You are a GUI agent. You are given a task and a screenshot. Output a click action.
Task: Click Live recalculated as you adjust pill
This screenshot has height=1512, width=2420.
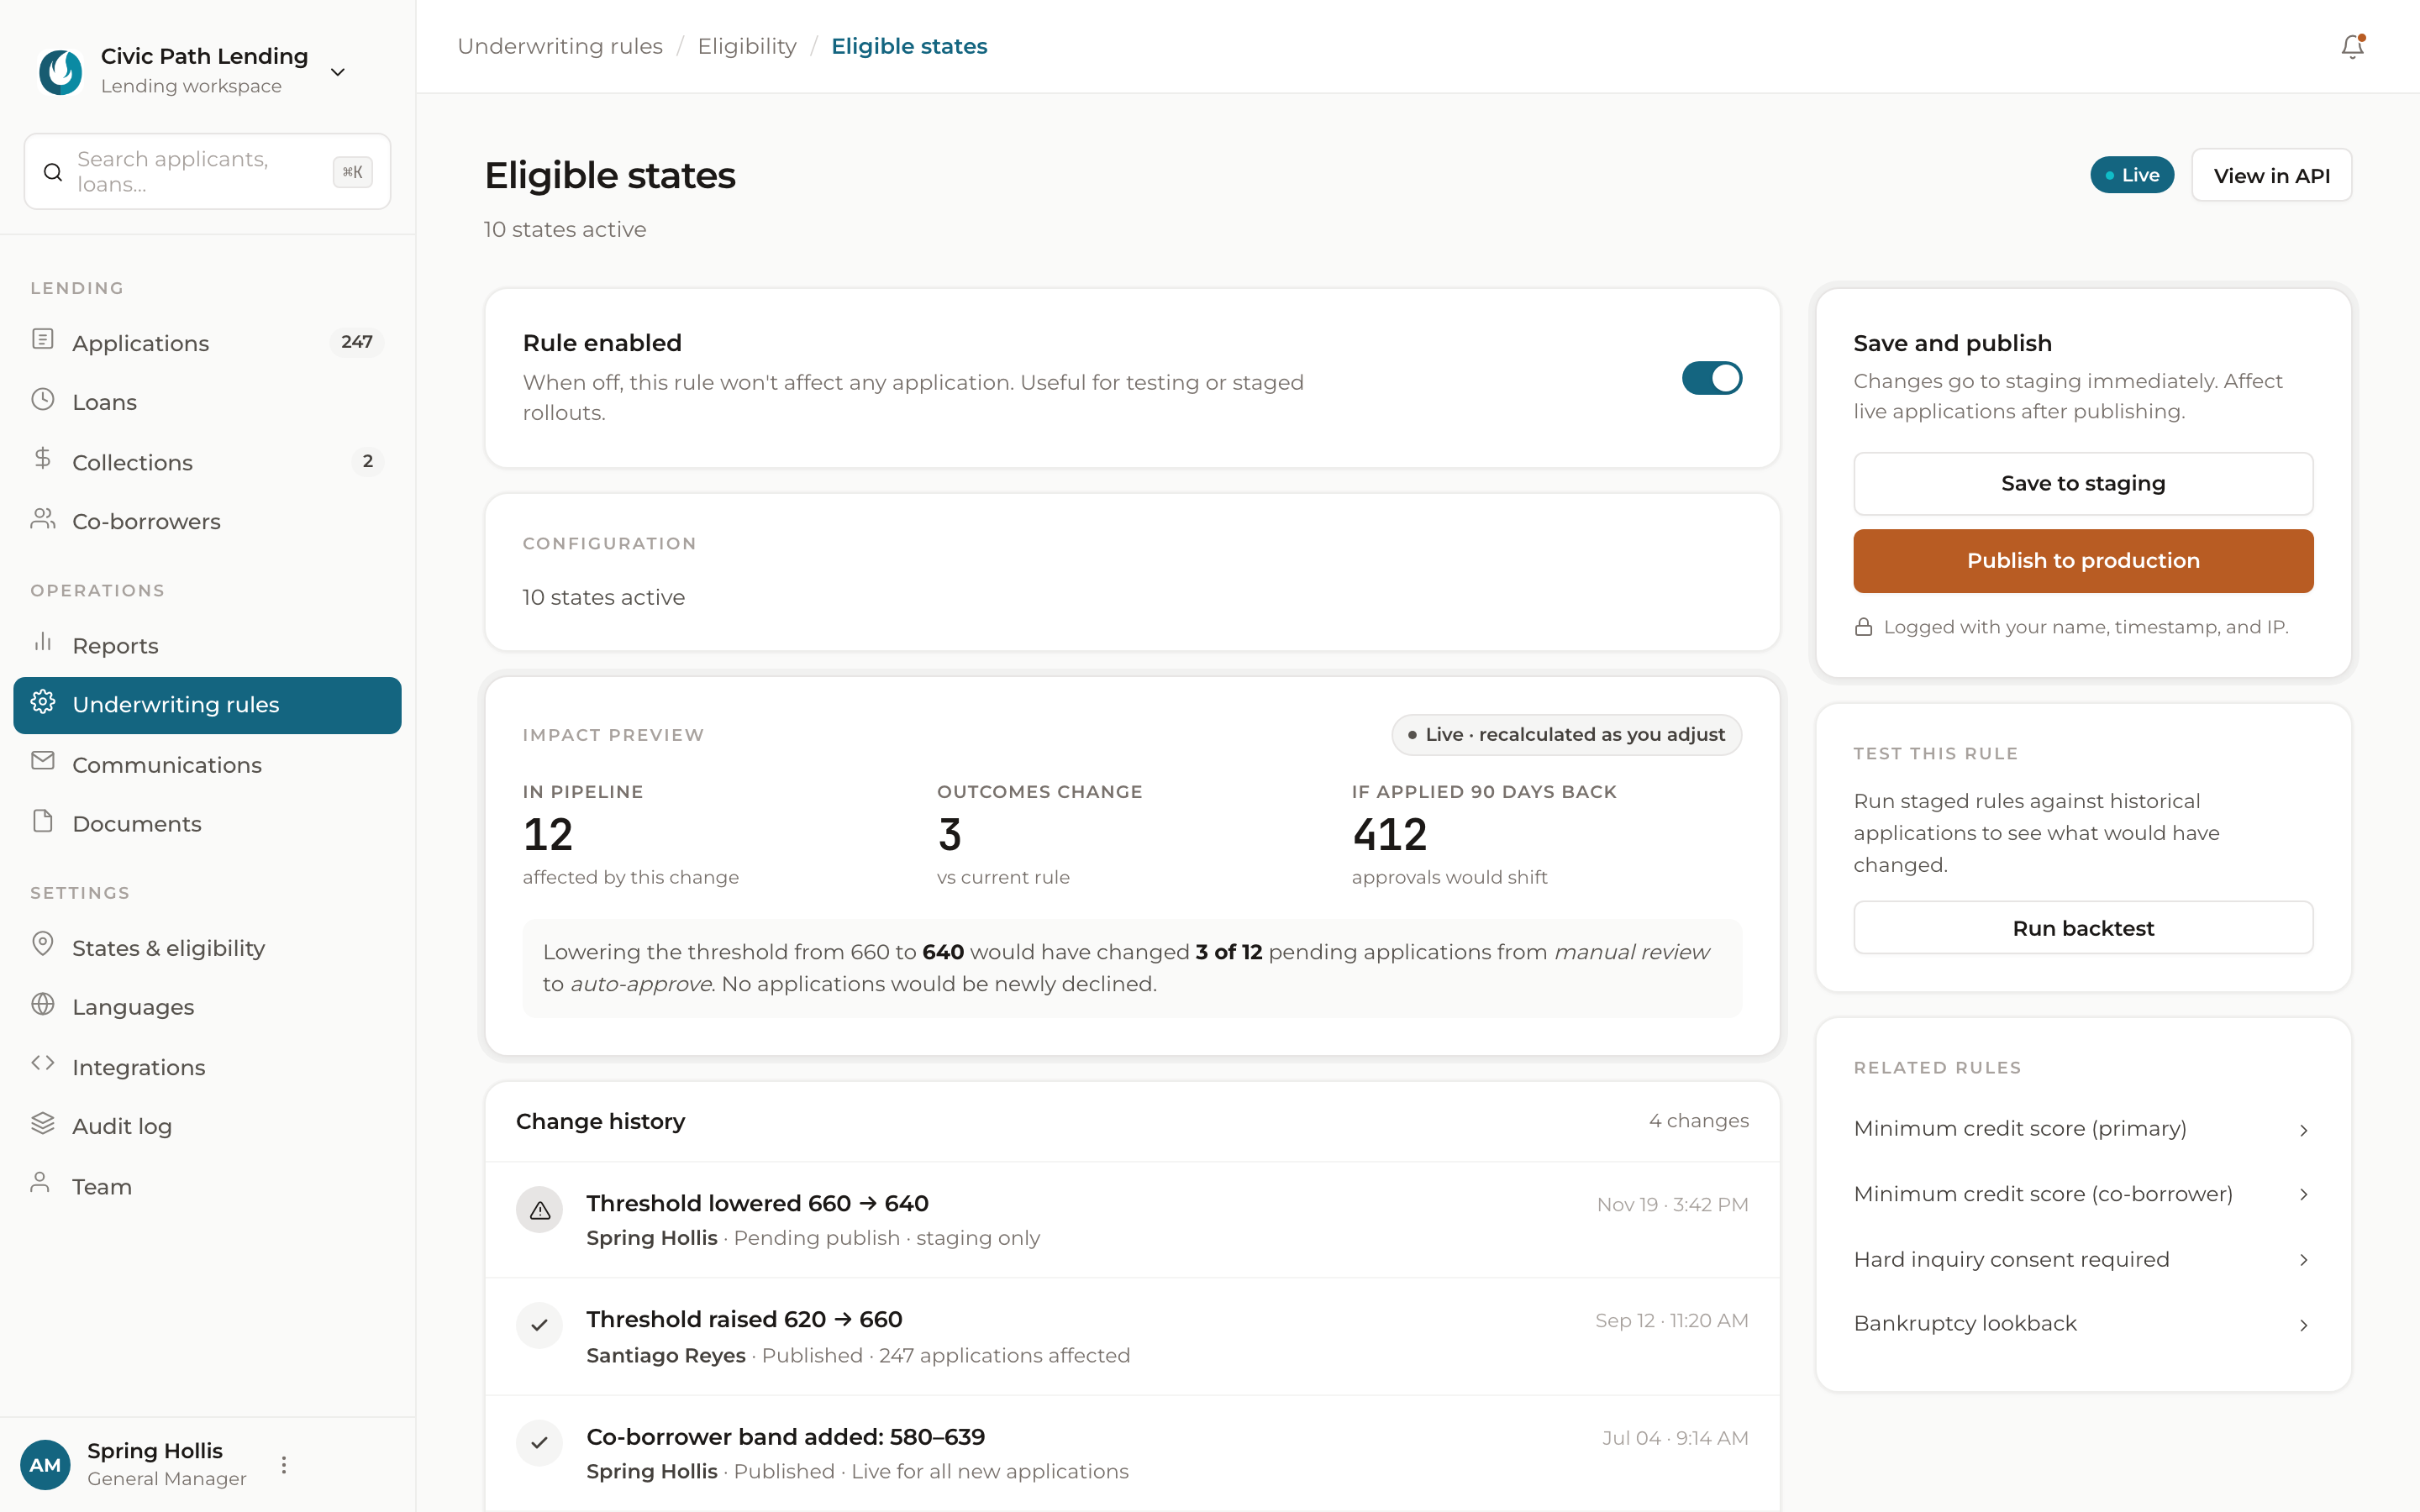[x=1566, y=735]
